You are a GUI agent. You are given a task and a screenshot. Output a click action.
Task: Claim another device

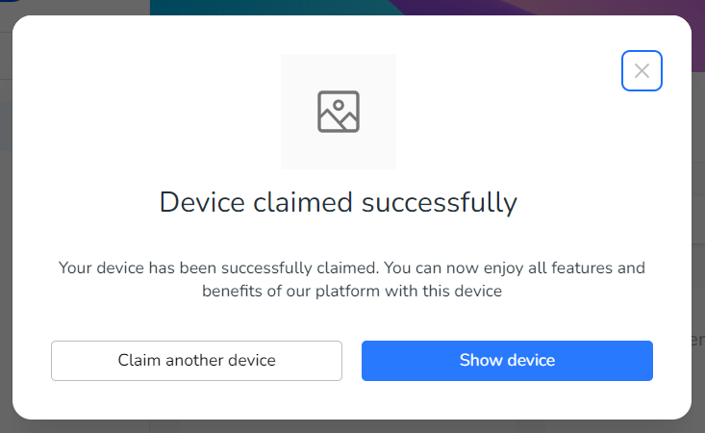[x=196, y=361]
